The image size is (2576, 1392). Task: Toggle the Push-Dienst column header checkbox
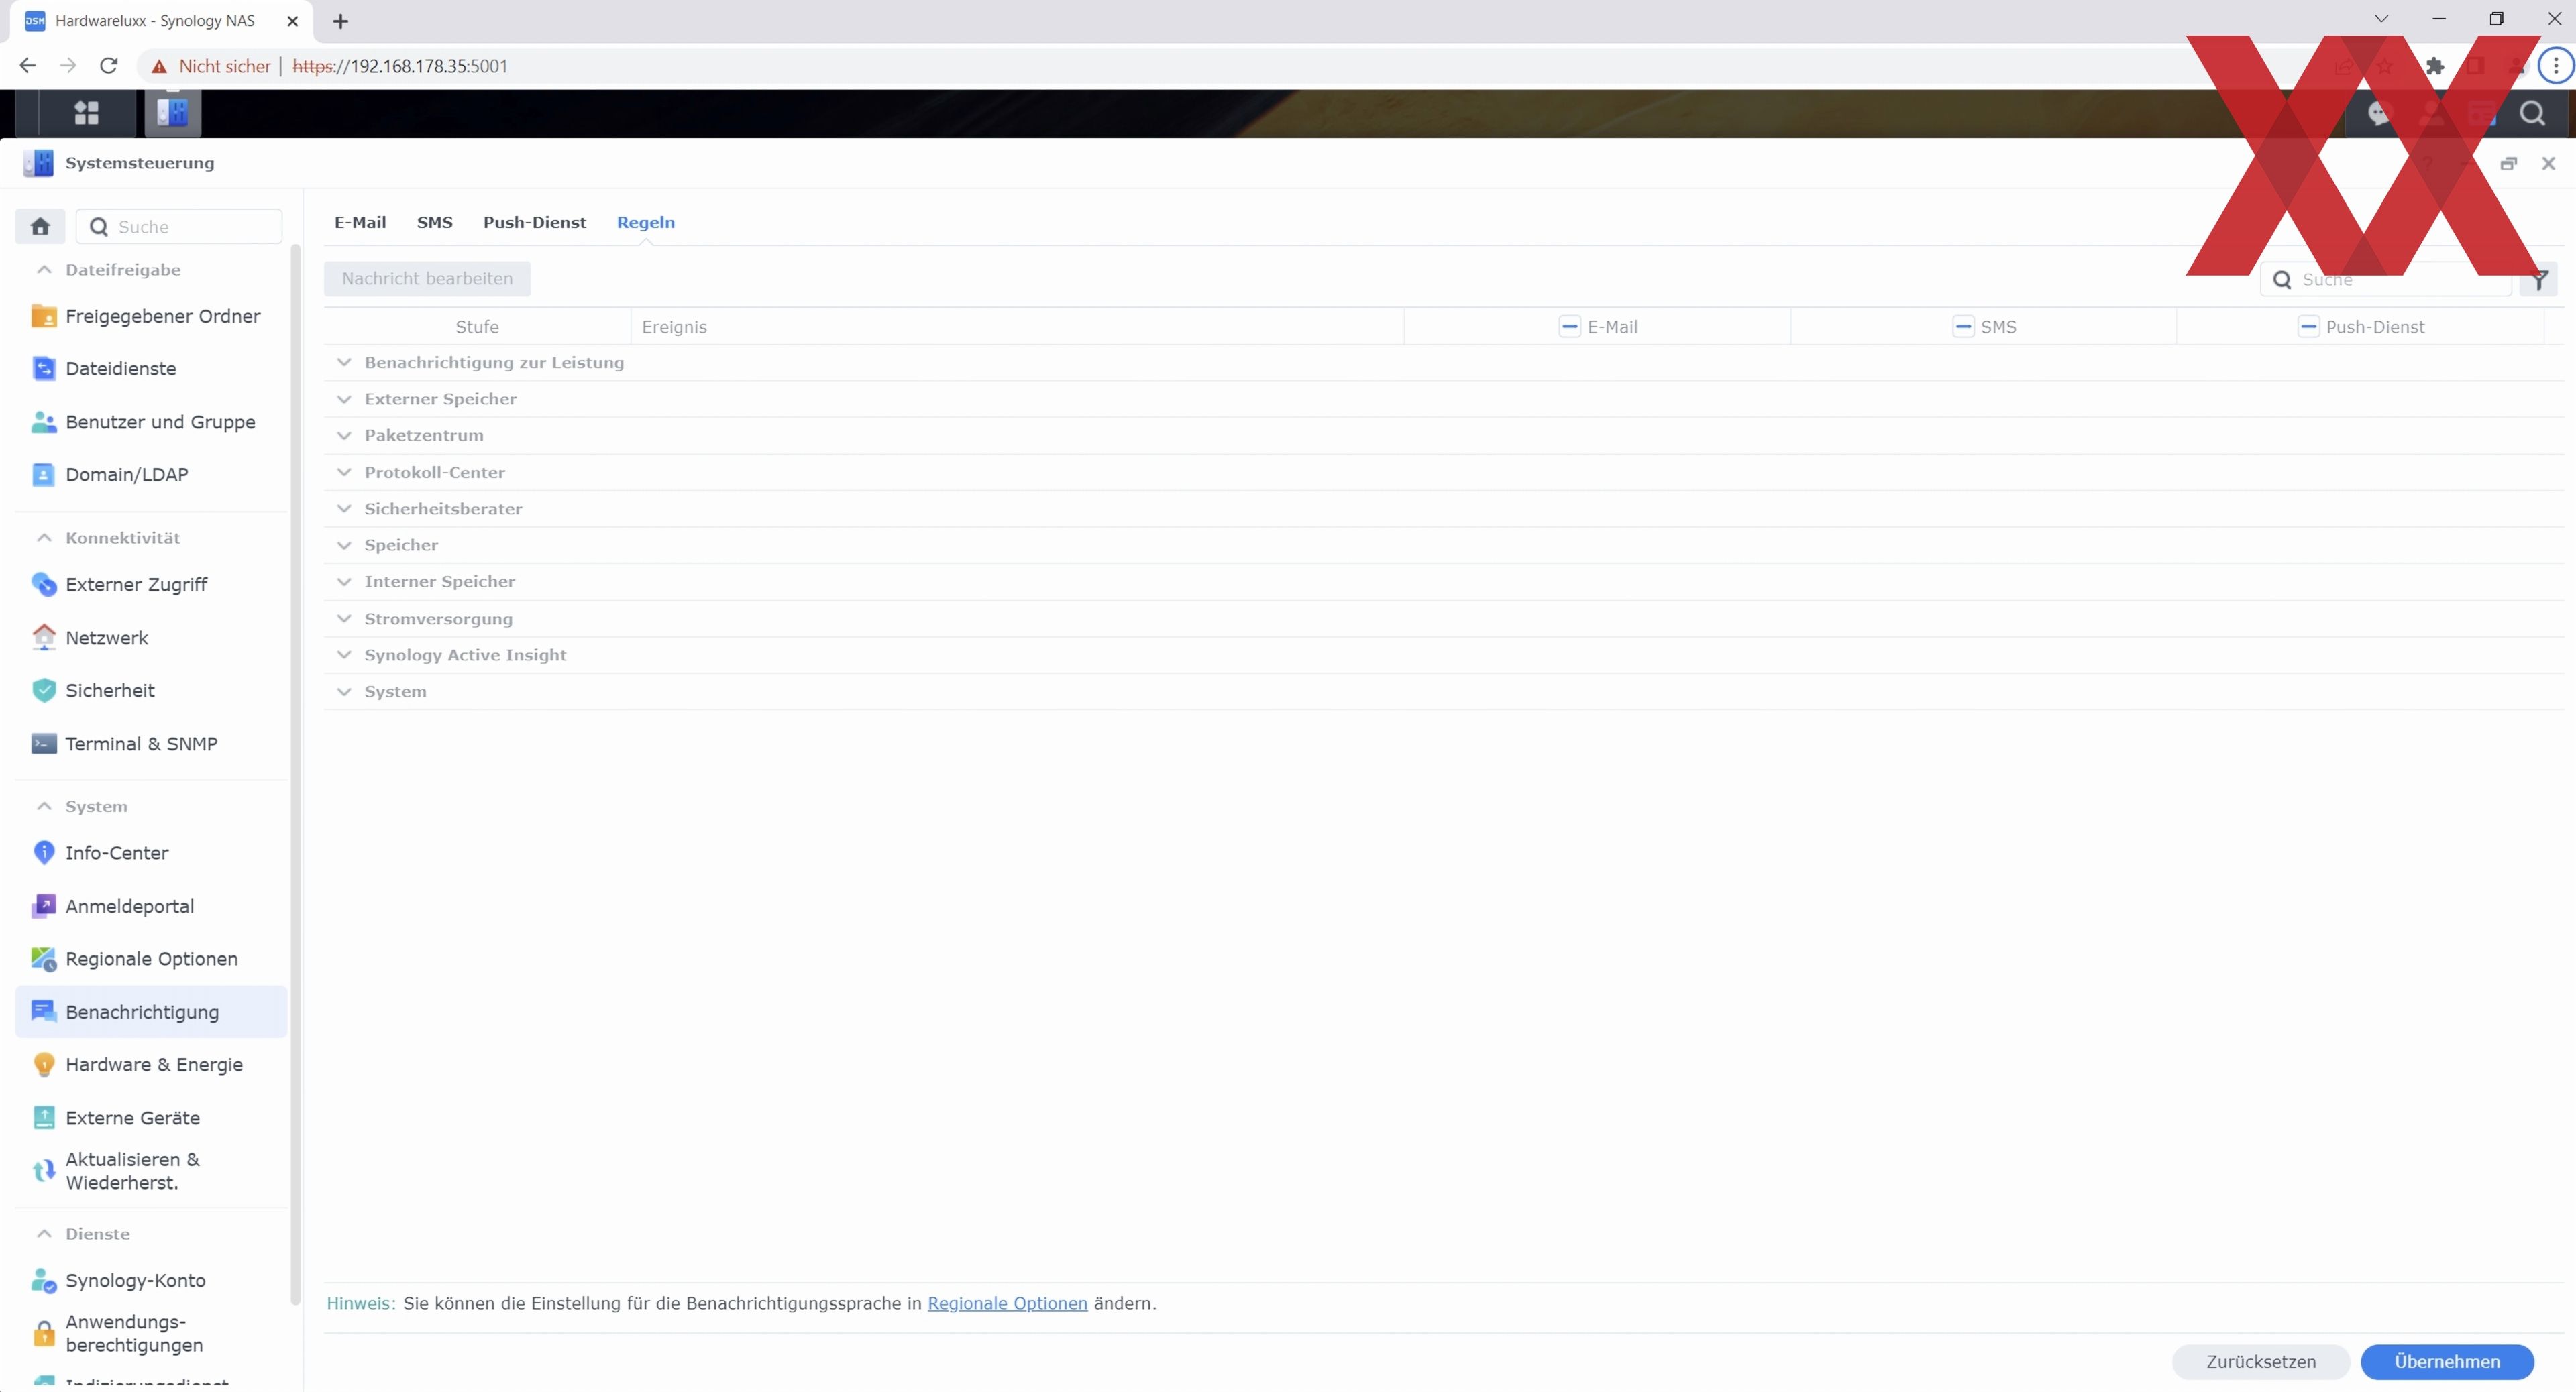pyautogui.click(x=2308, y=327)
